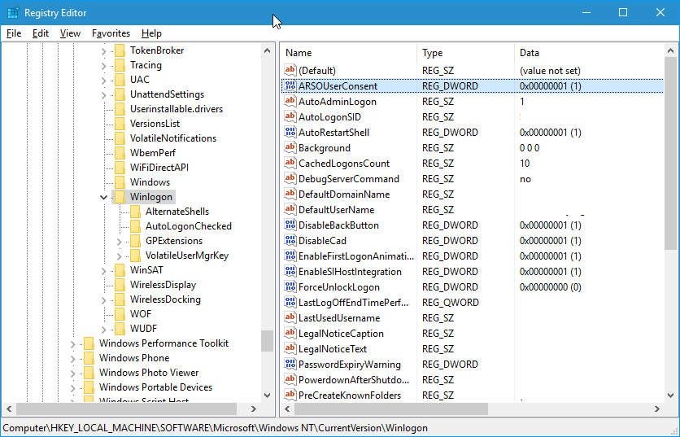
Task: Click the registry path in the address bar
Action: 215,428
